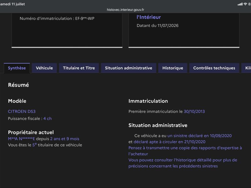Click owner name M**A N******E
This screenshot has width=251, height=188.
[x=21, y=139]
